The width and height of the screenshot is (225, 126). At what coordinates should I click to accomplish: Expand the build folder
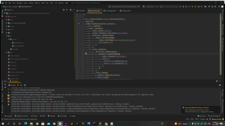7,29
